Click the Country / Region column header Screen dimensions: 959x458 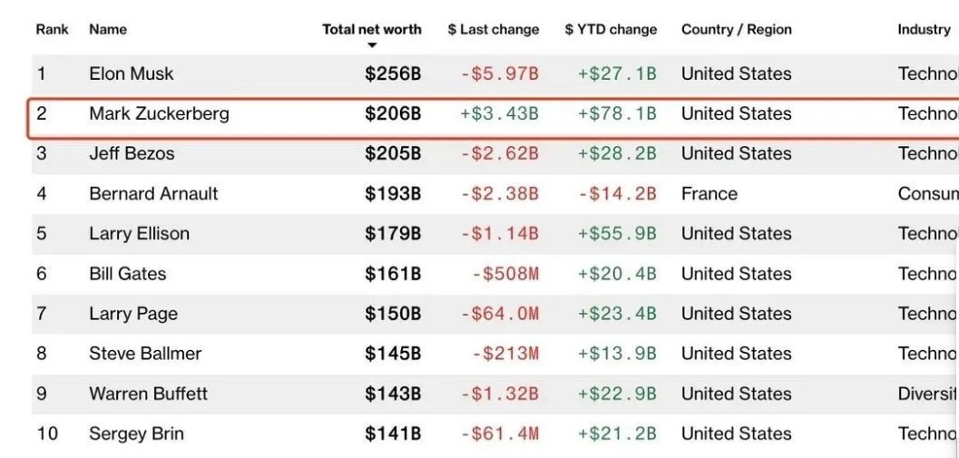pos(736,29)
